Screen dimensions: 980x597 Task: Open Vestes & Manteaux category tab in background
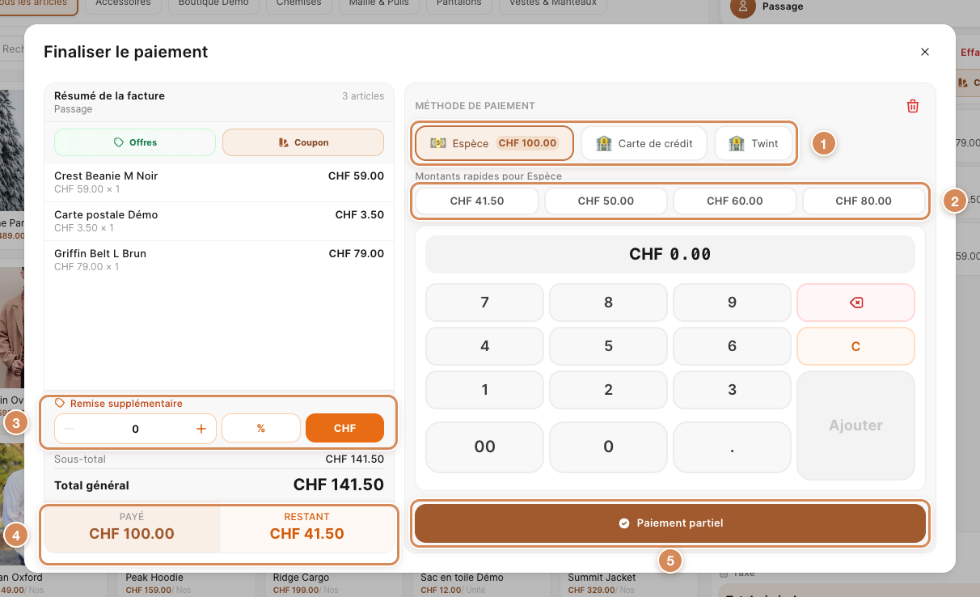coord(554,4)
